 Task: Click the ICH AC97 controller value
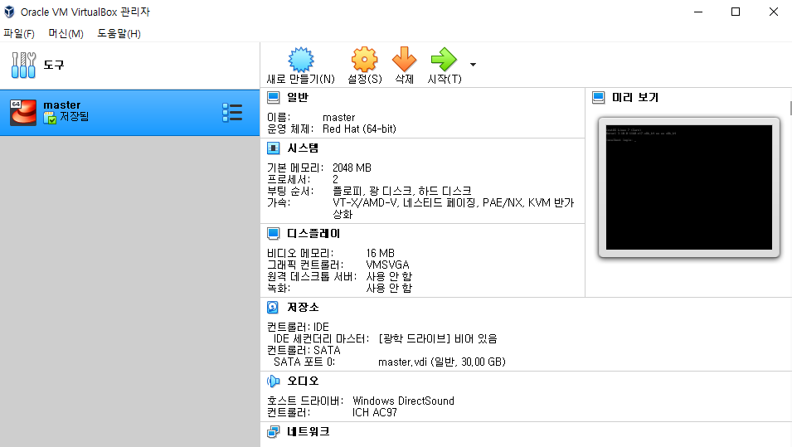(374, 412)
